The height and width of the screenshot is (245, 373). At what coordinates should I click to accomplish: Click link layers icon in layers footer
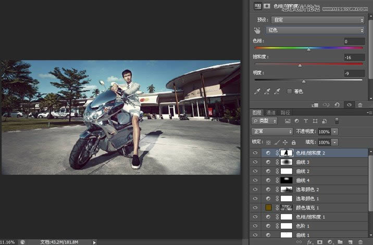coord(299,242)
